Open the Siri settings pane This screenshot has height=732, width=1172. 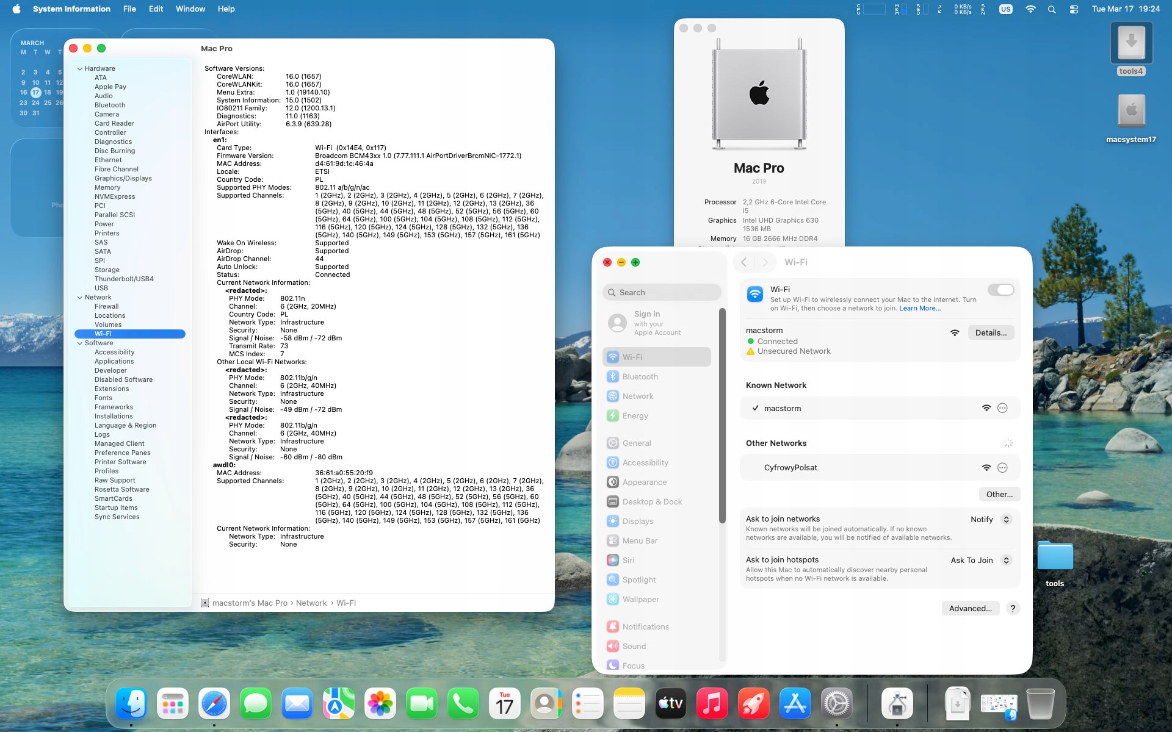pyautogui.click(x=628, y=560)
